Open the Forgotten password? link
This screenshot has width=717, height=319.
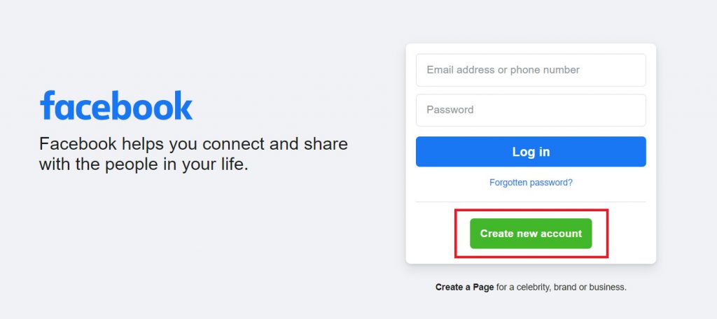coord(531,183)
